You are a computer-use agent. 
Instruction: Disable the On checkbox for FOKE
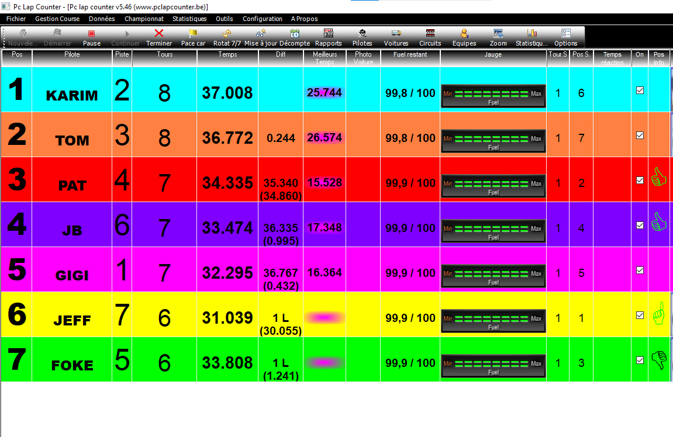[640, 360]
